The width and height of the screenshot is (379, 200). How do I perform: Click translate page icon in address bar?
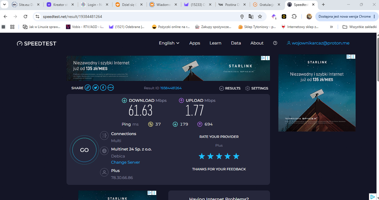251,17
